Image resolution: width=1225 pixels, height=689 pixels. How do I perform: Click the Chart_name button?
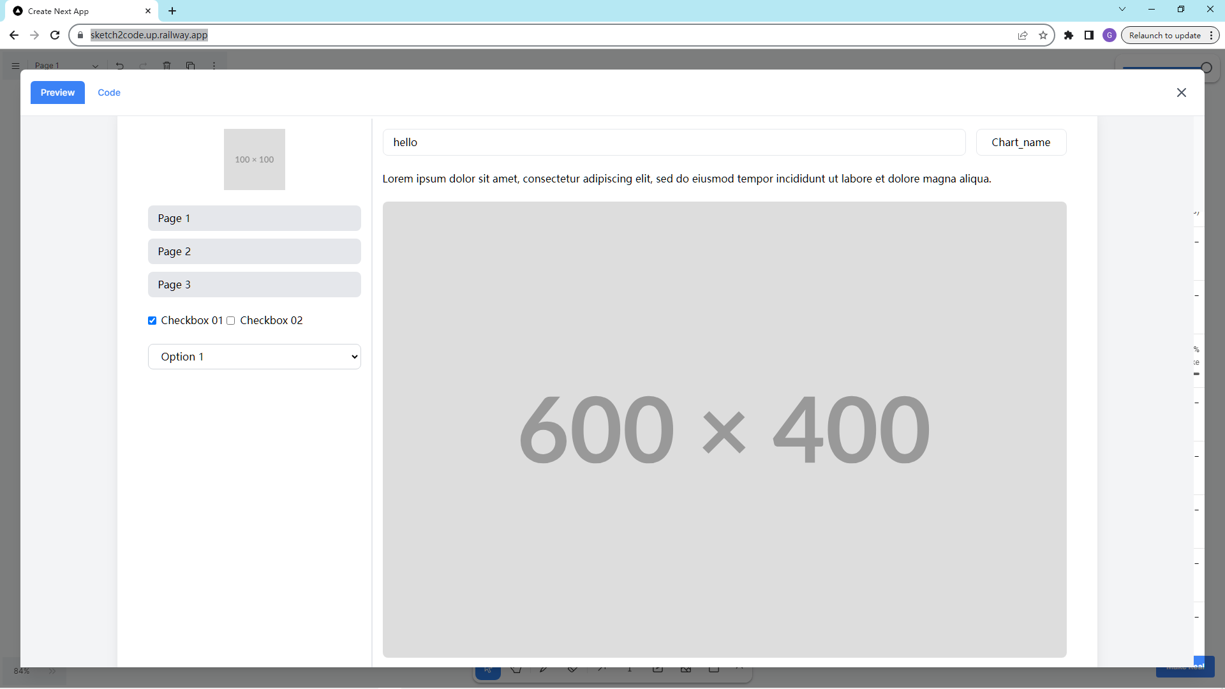[x=1021, y=142]
